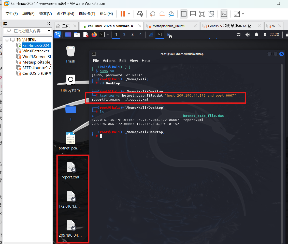Switch to workspace 3
288x244 pixels.
click(x=133, y=35)
